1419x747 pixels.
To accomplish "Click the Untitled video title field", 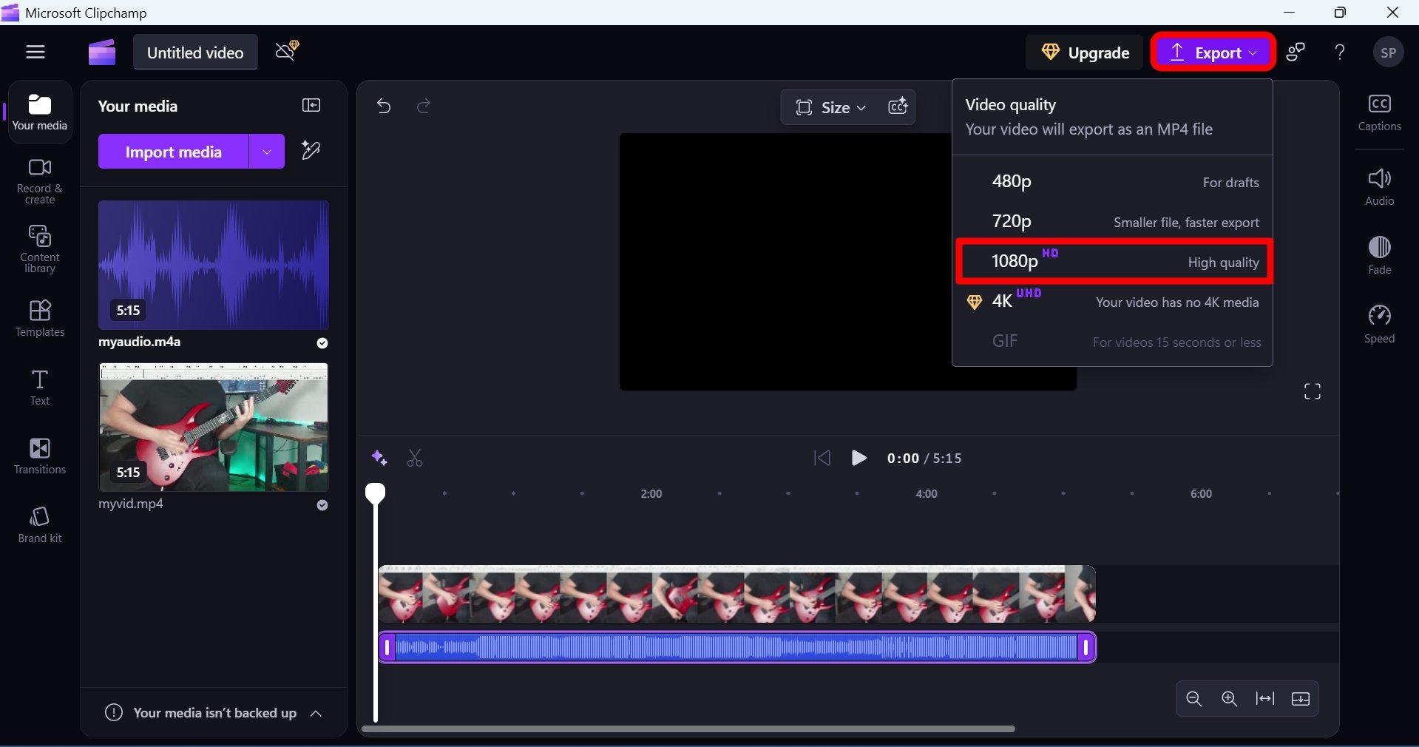I will 195,53.
